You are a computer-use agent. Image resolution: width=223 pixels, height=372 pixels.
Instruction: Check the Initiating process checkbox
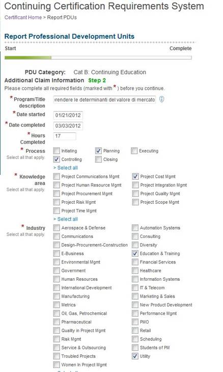tap(57, 151)
